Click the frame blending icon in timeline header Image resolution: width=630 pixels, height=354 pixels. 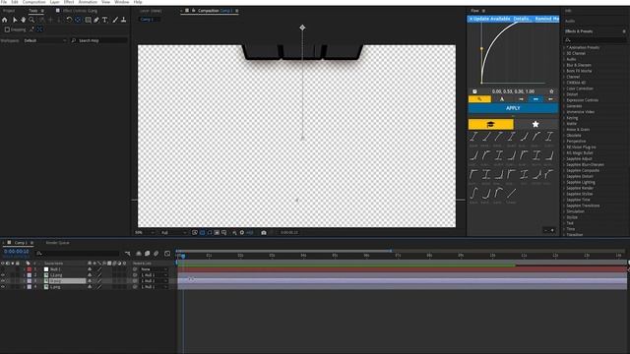[x=147, y=254]
